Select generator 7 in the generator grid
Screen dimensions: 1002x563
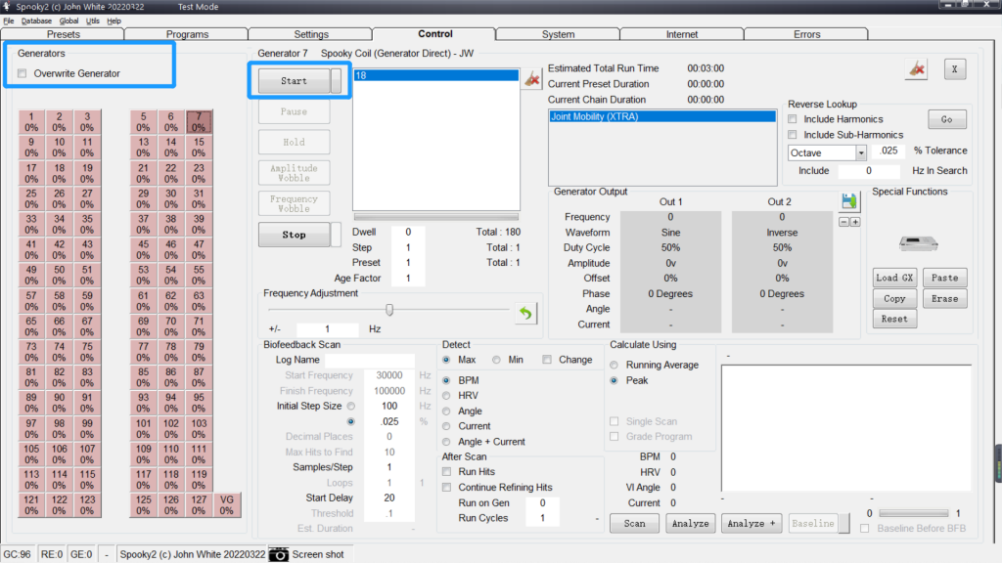point(199,121)
